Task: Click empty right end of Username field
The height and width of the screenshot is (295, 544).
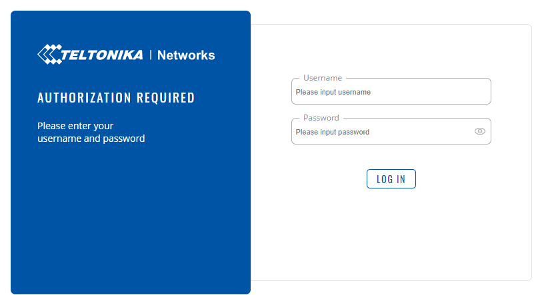Action: tap(451, 92)
